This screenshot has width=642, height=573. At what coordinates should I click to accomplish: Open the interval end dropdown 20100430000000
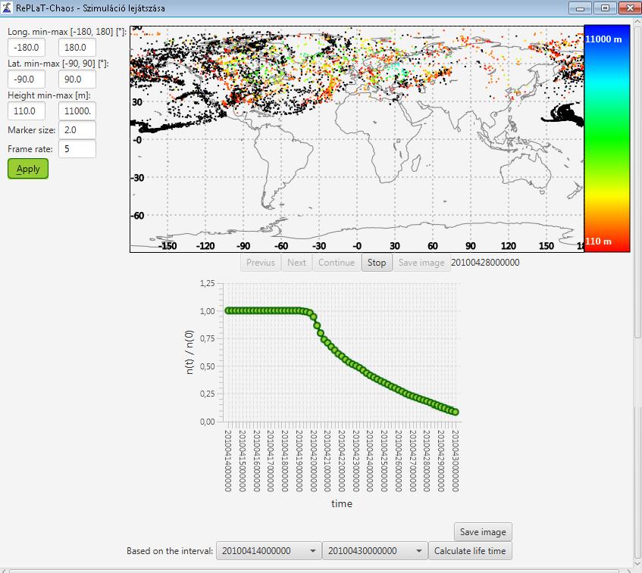click(x=374, y=551)
